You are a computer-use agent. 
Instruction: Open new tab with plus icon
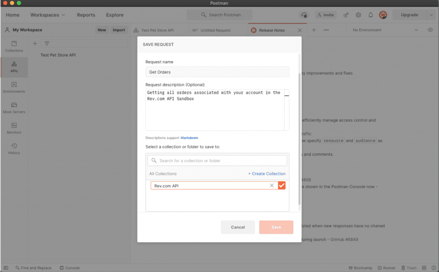314,30
